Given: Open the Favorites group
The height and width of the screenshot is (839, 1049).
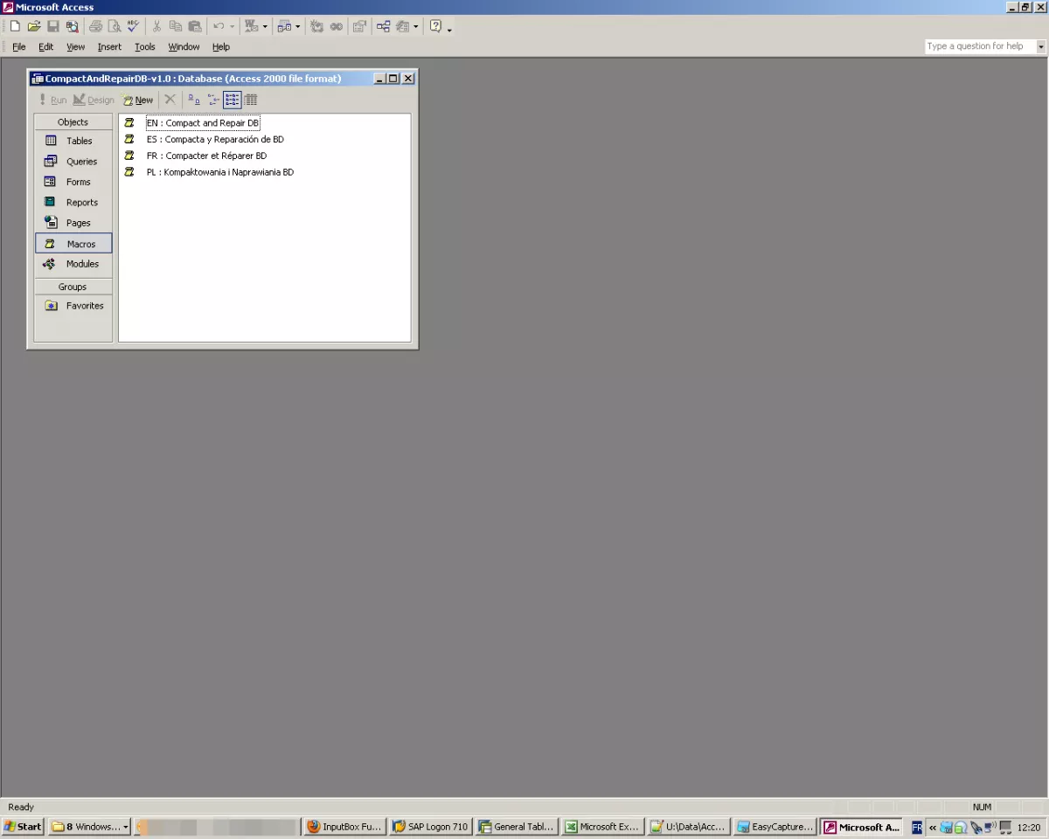Looking at the screenshot, I should 73,306.
